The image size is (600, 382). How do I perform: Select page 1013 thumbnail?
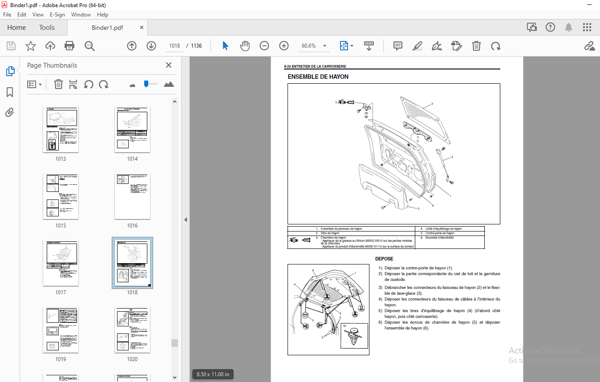click(x=61, y=129)
